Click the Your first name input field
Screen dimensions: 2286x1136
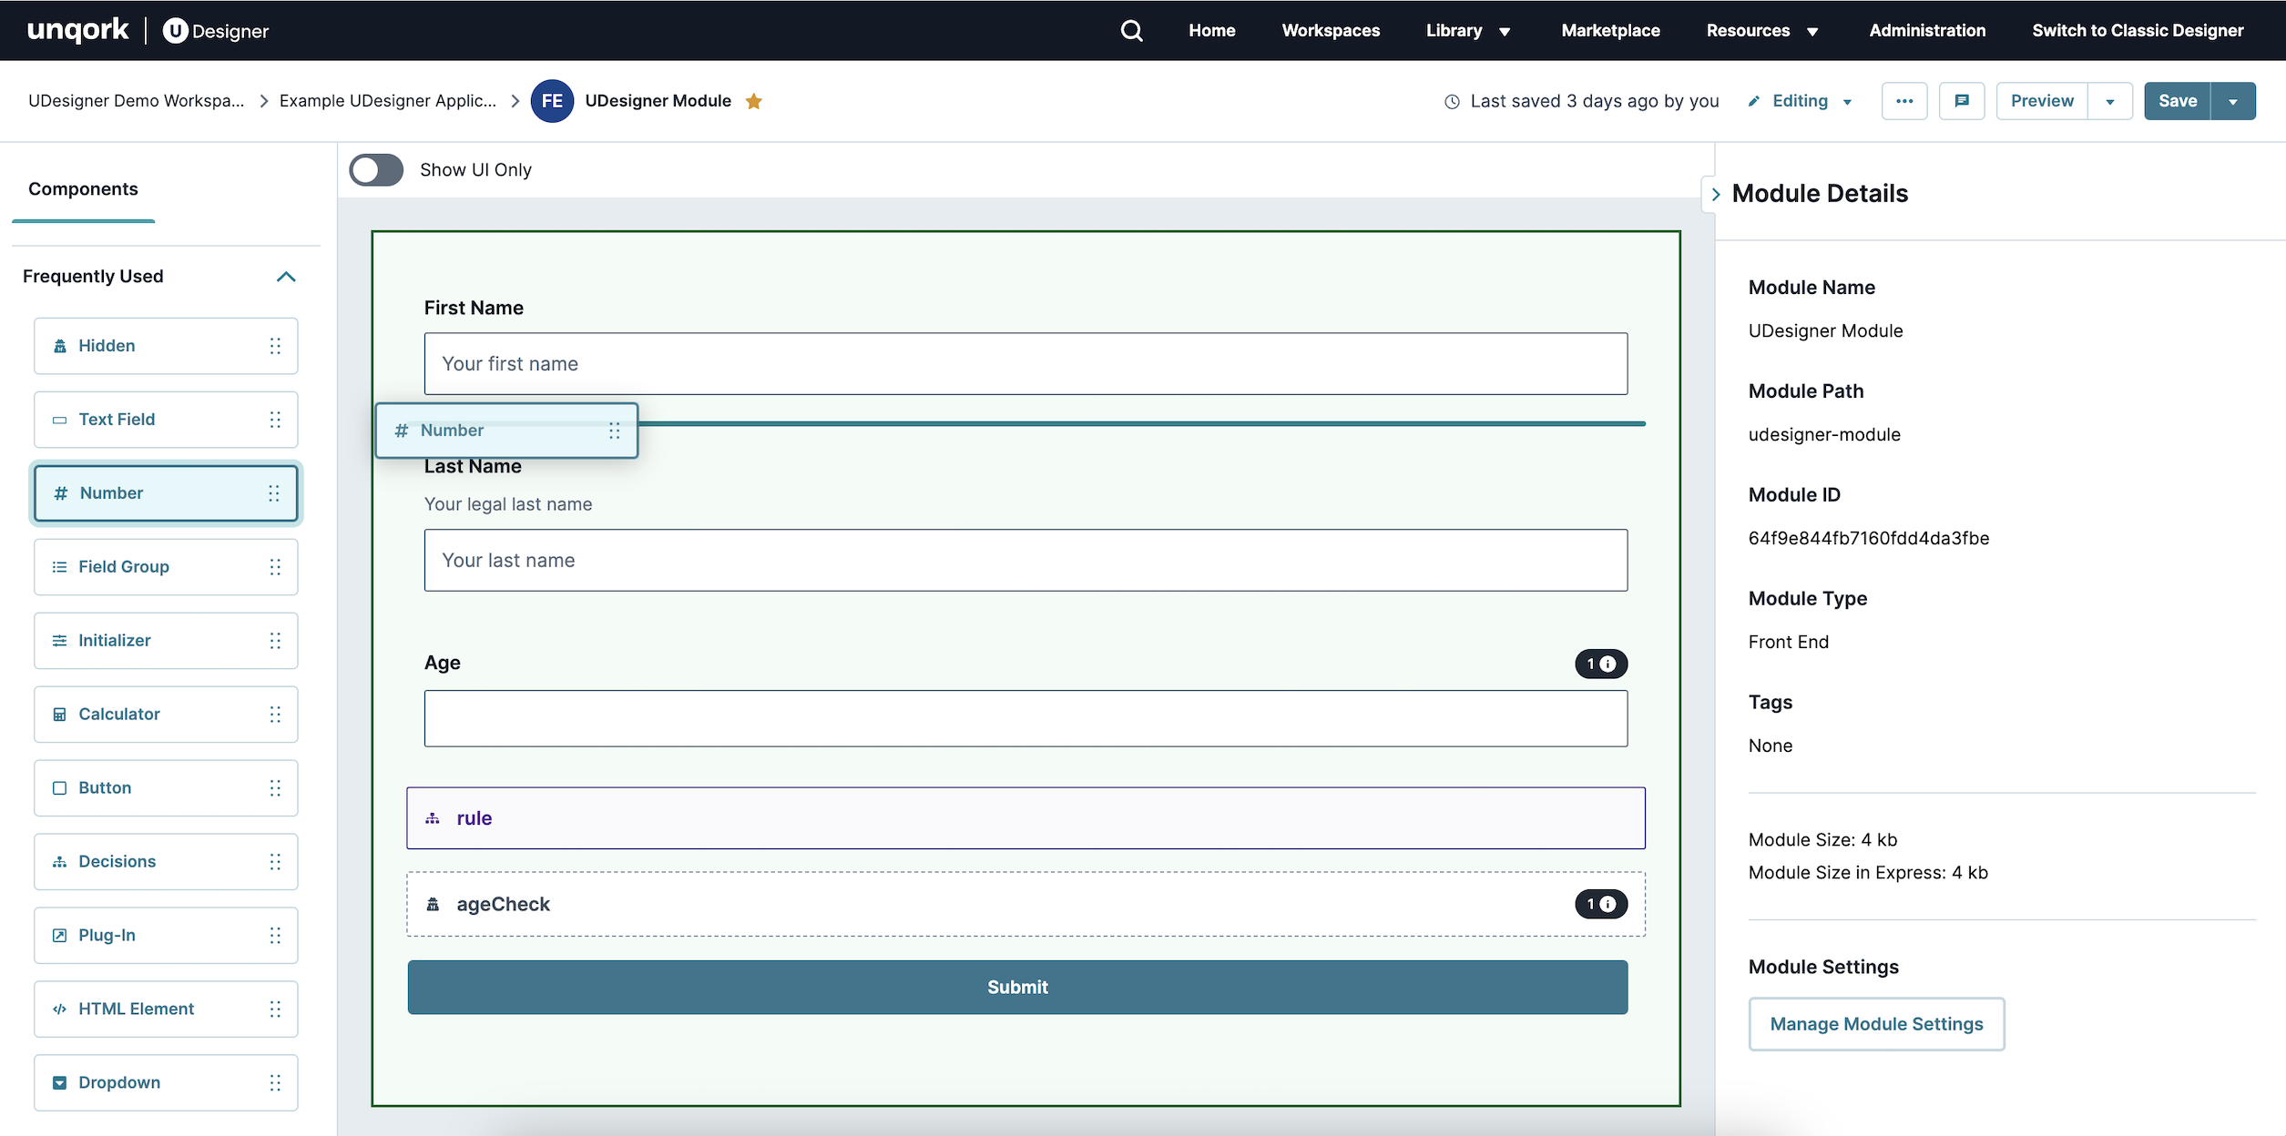(1026, 363)
